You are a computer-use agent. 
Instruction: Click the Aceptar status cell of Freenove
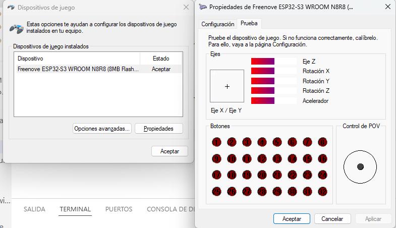click(x=161, y=69)
